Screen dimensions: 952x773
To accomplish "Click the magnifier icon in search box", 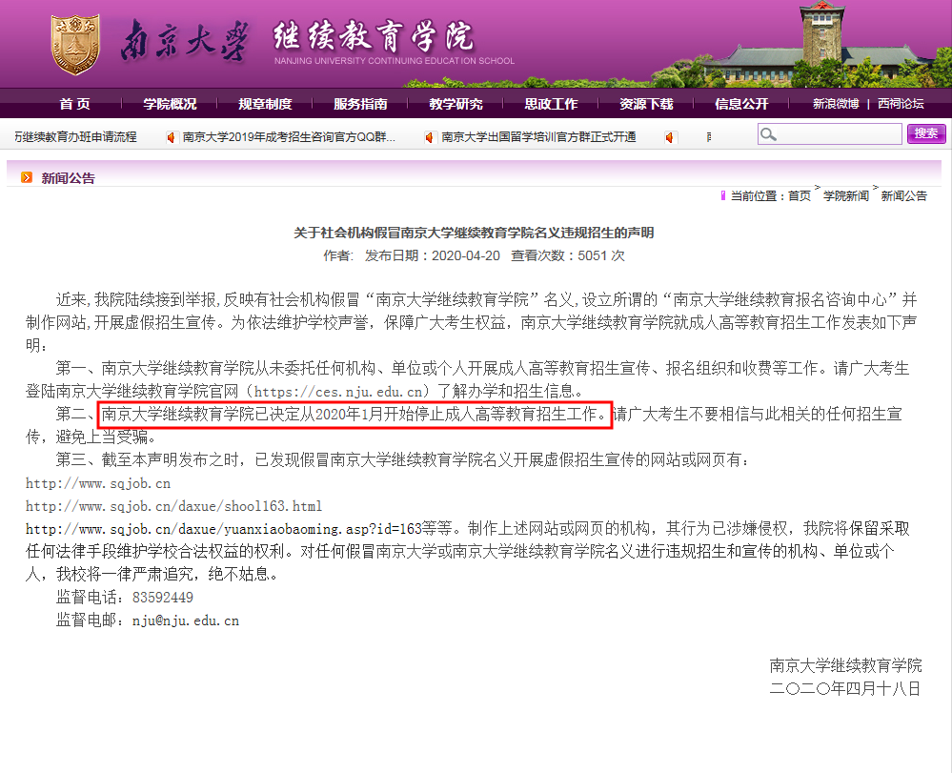I will tap(768, 134).
